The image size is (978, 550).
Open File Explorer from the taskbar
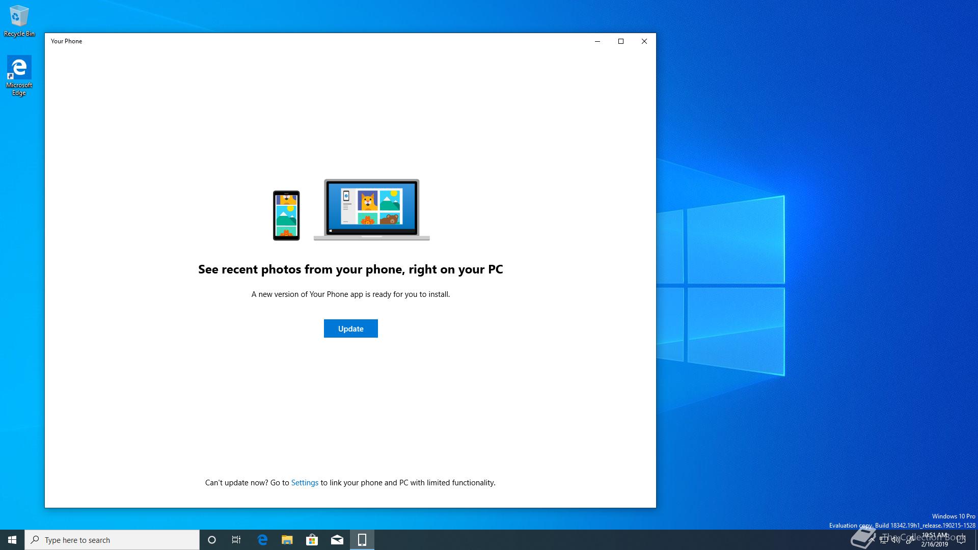pyautogui.click(x=287, y=540)
